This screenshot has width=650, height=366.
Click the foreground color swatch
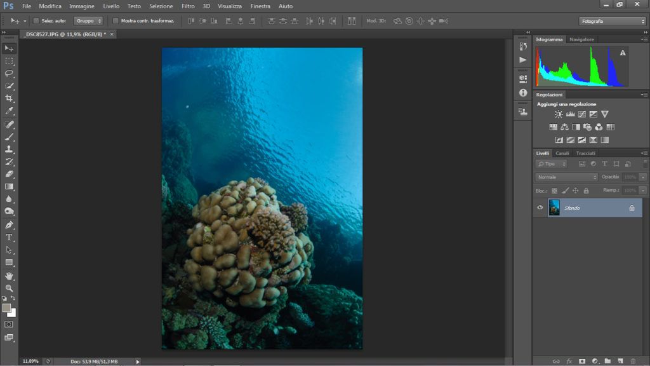[6, 308]
